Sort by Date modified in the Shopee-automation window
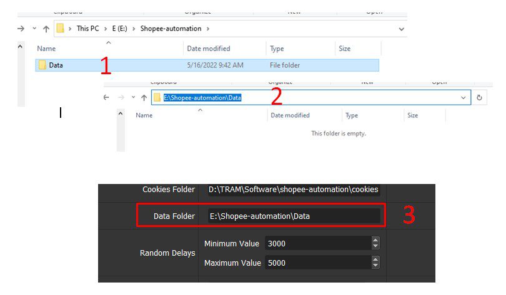 [209, 49]
